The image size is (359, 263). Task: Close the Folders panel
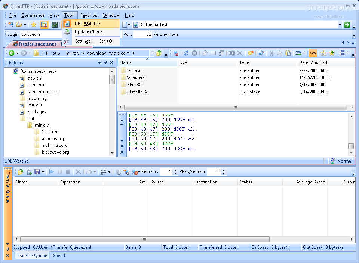[111, 62]
